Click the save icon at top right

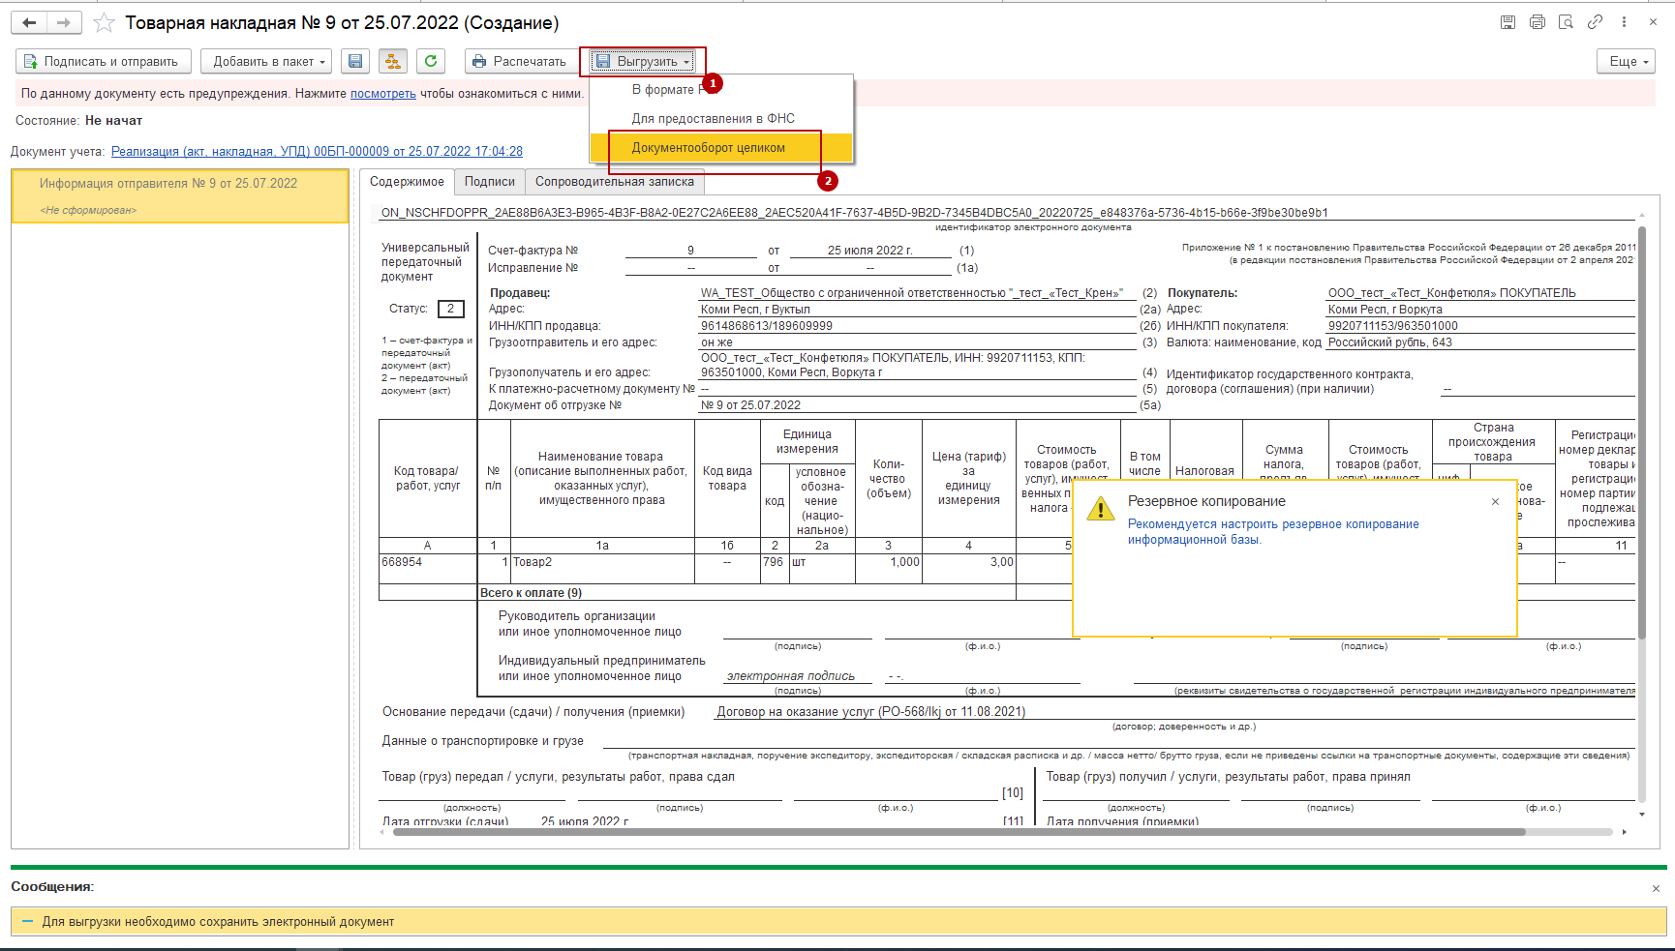[x=1507, y=22]
